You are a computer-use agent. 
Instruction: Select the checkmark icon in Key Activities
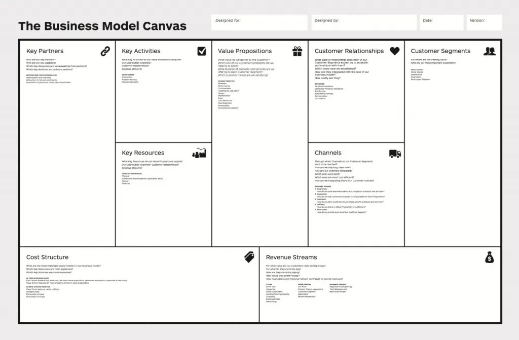(201, 51)
